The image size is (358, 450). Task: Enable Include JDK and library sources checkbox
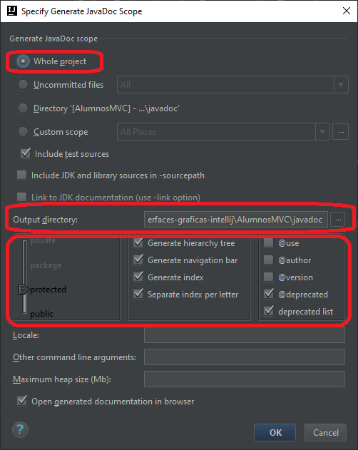coord(22,175)
